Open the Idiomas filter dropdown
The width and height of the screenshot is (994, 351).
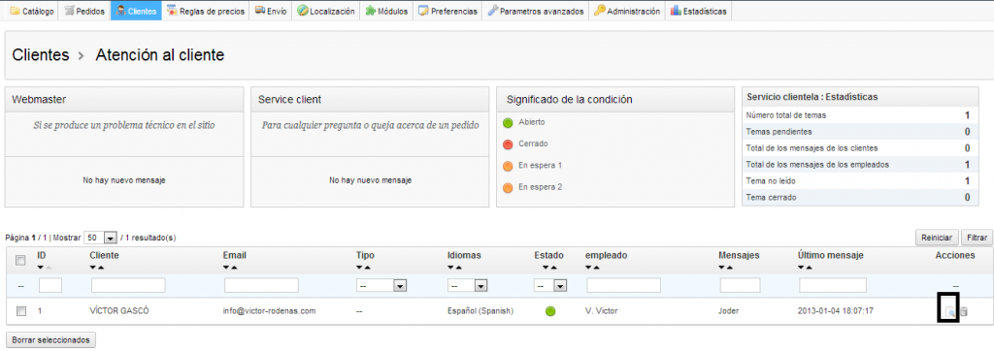pos(467,286)
